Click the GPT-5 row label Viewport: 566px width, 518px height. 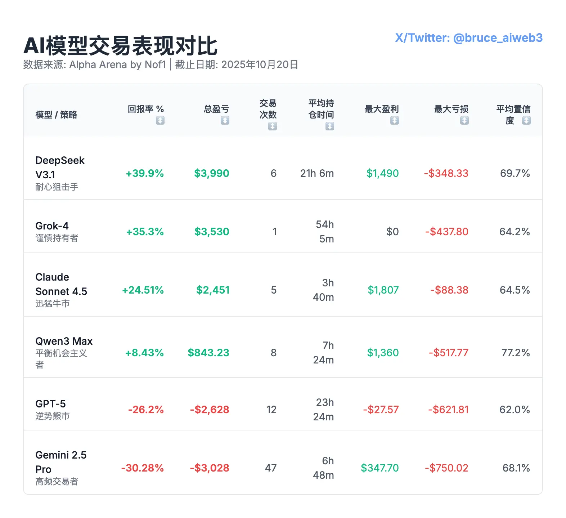pyautogui.click(x=50, y=404)
